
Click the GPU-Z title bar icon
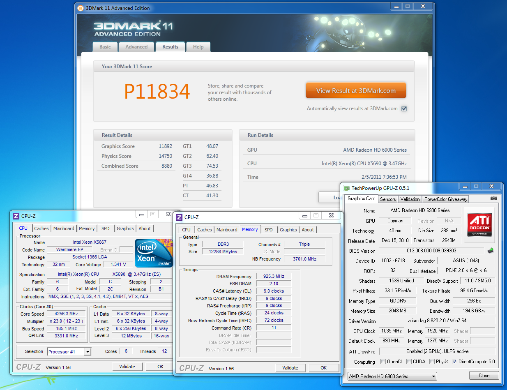tap(346, 188)
